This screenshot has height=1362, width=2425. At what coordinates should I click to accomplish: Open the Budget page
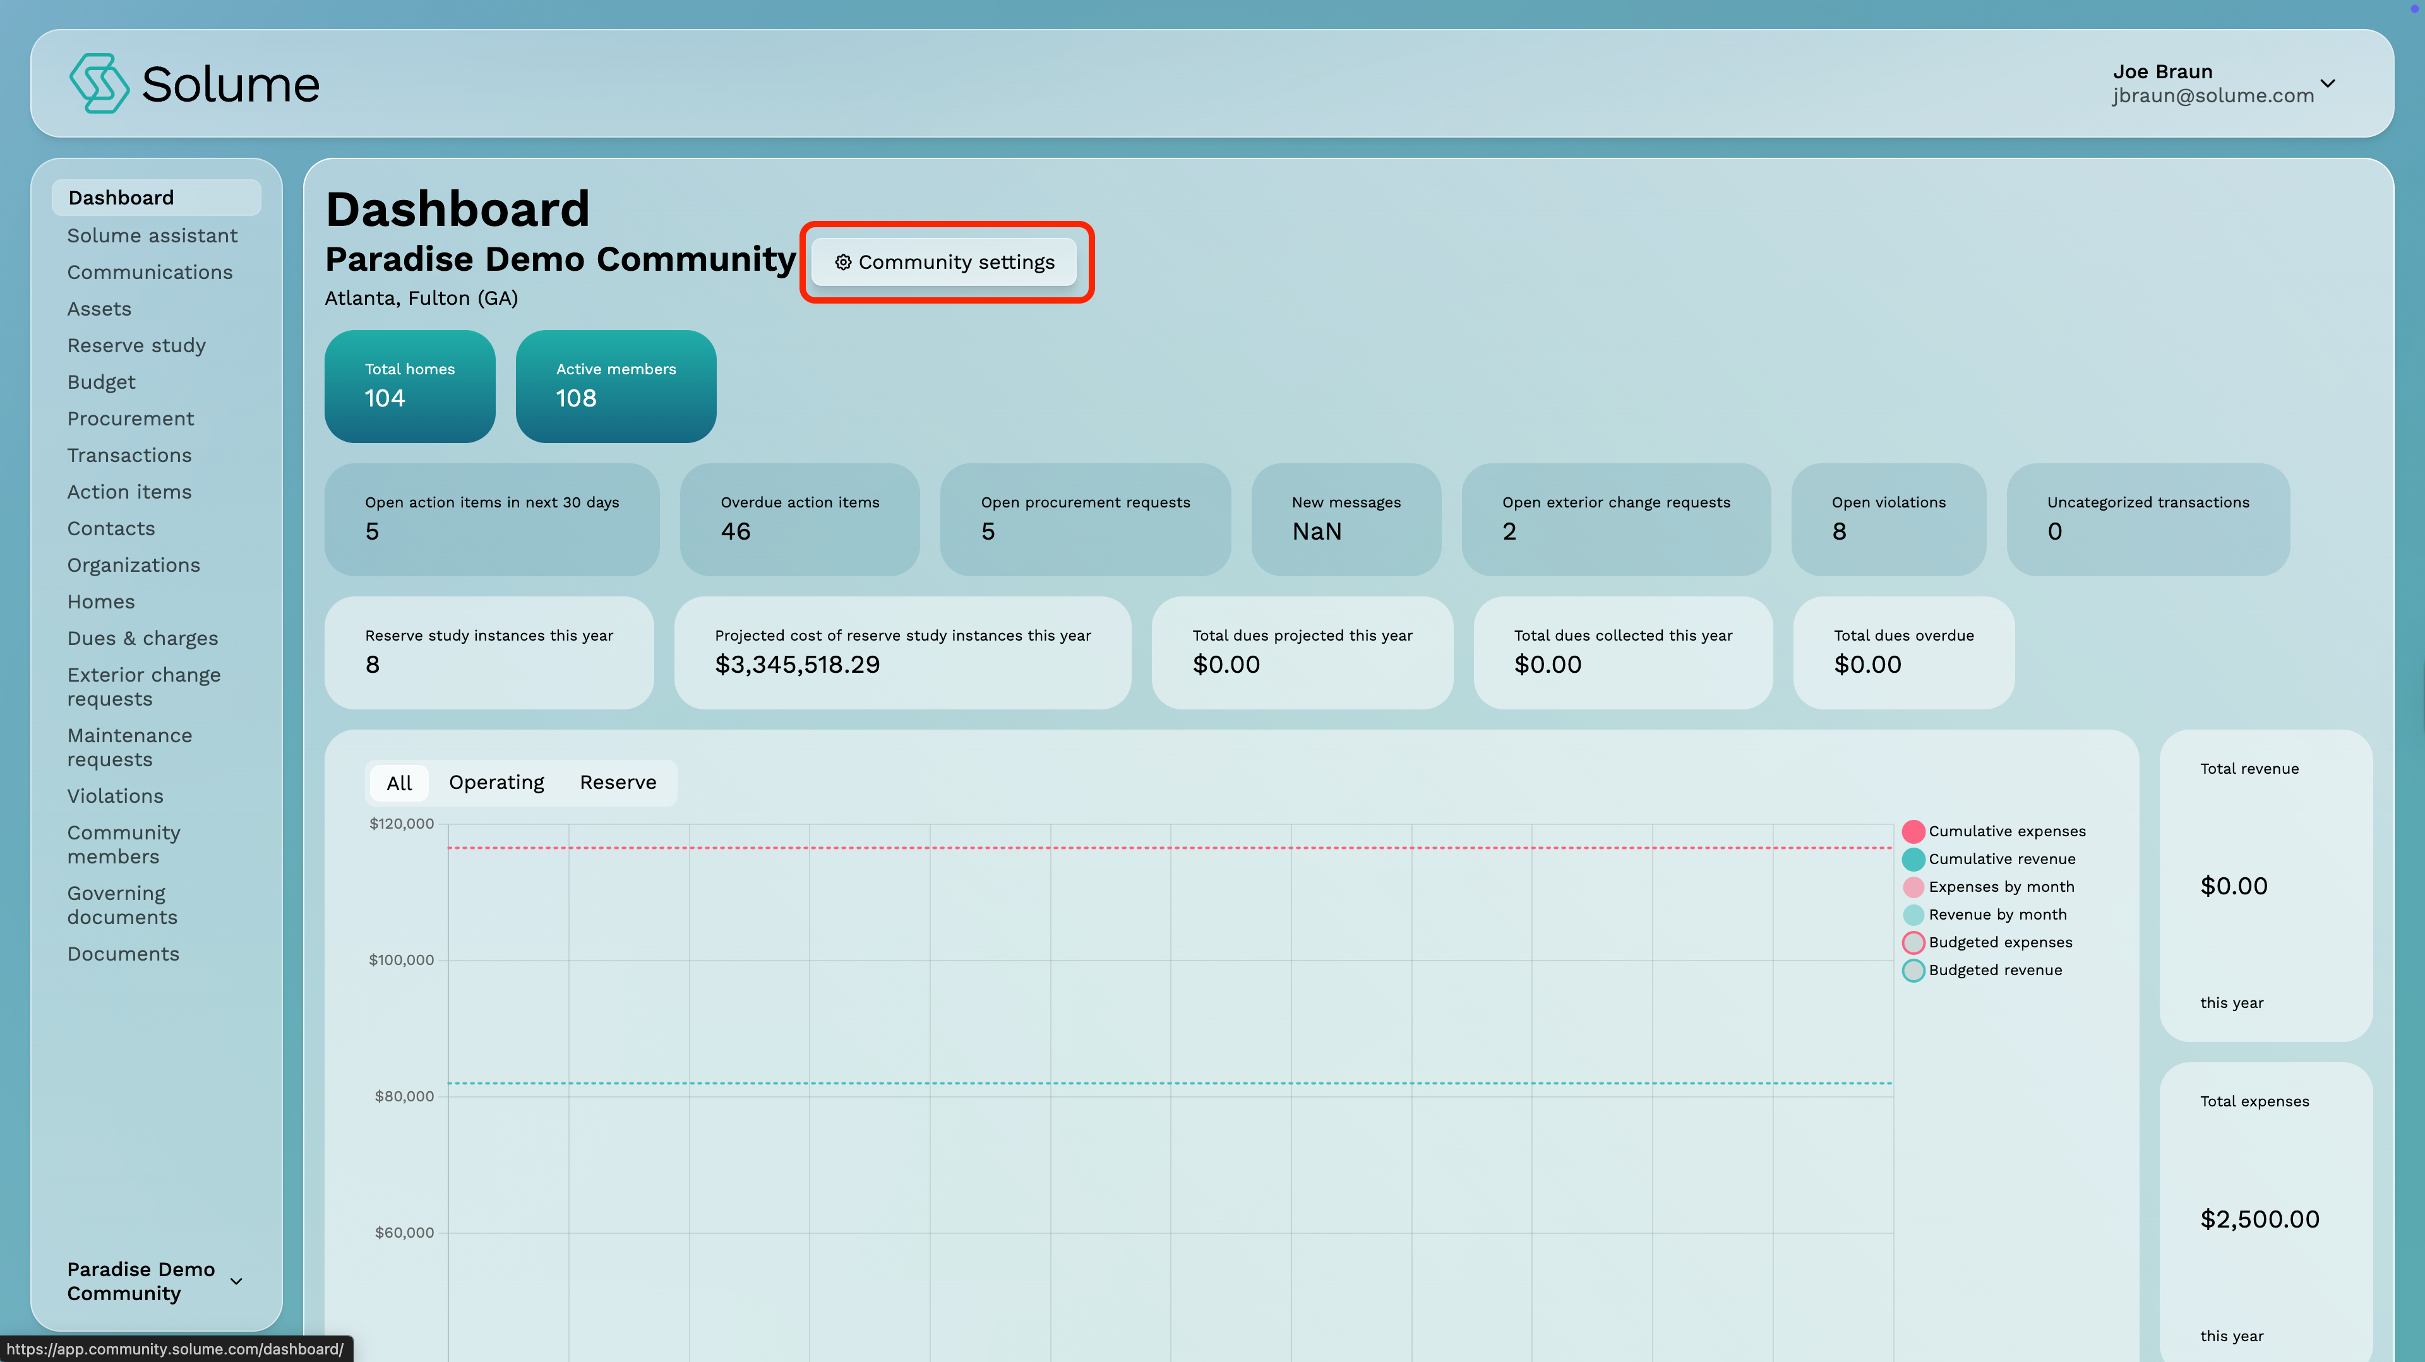tap(101, 382)
